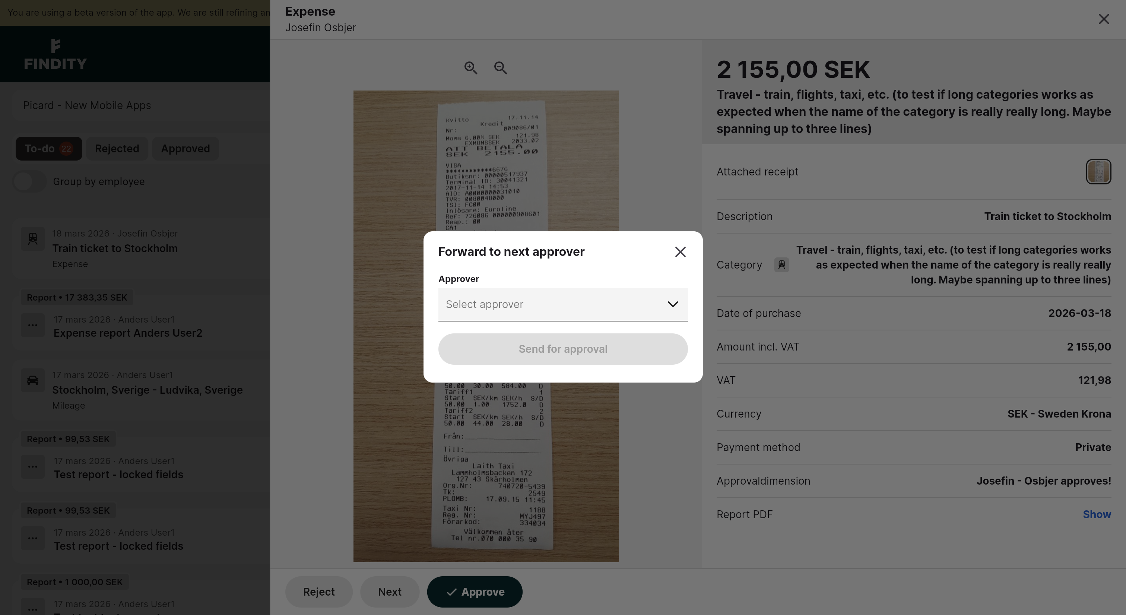The height and width of the screenshot is (615, 1126).
Task: Click the Findity logo in the sidebar
Action: (x=55, y=54)
